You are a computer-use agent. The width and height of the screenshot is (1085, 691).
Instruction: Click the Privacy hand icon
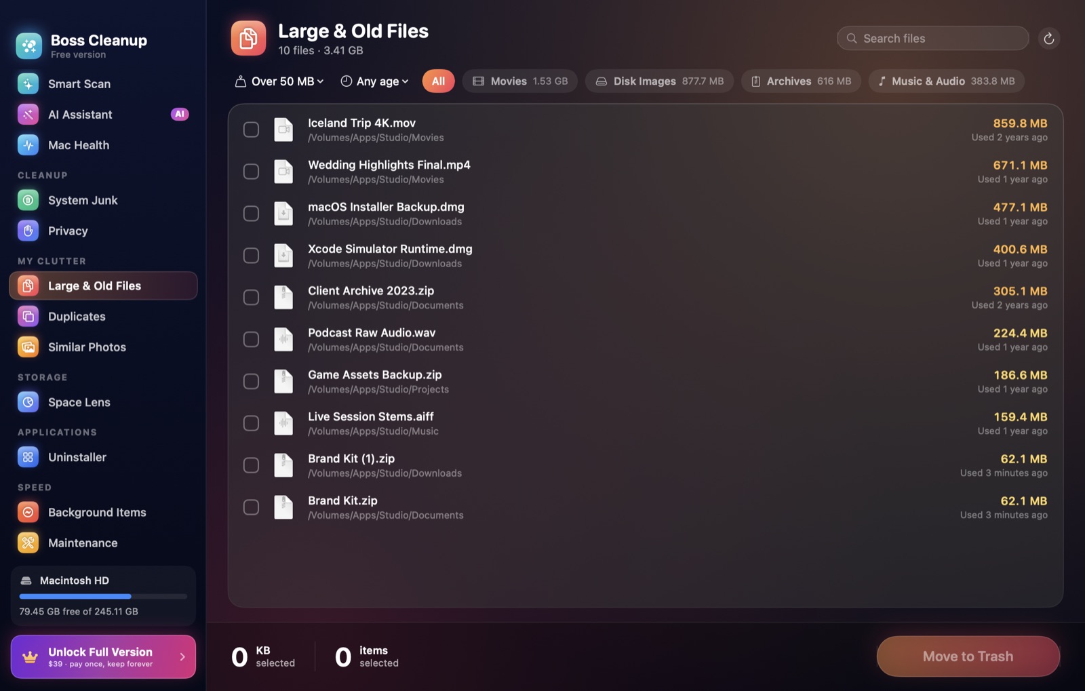(x=28, y=231)
